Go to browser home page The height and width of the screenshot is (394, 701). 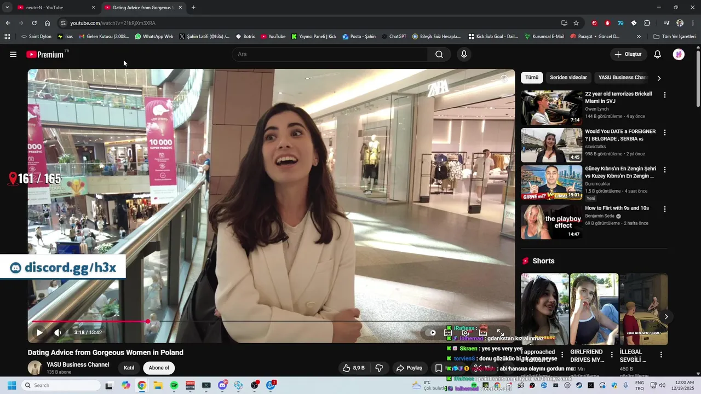[48, 23]
